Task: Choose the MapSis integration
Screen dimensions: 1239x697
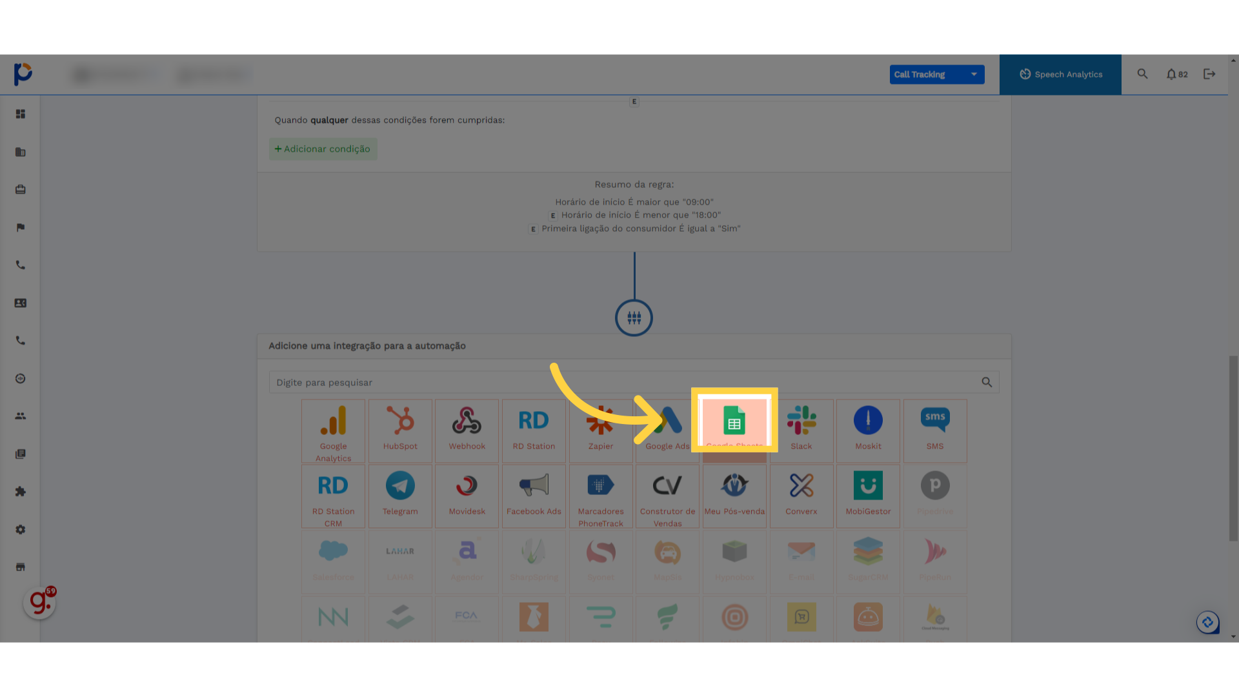Action: (x=667, y=561)
